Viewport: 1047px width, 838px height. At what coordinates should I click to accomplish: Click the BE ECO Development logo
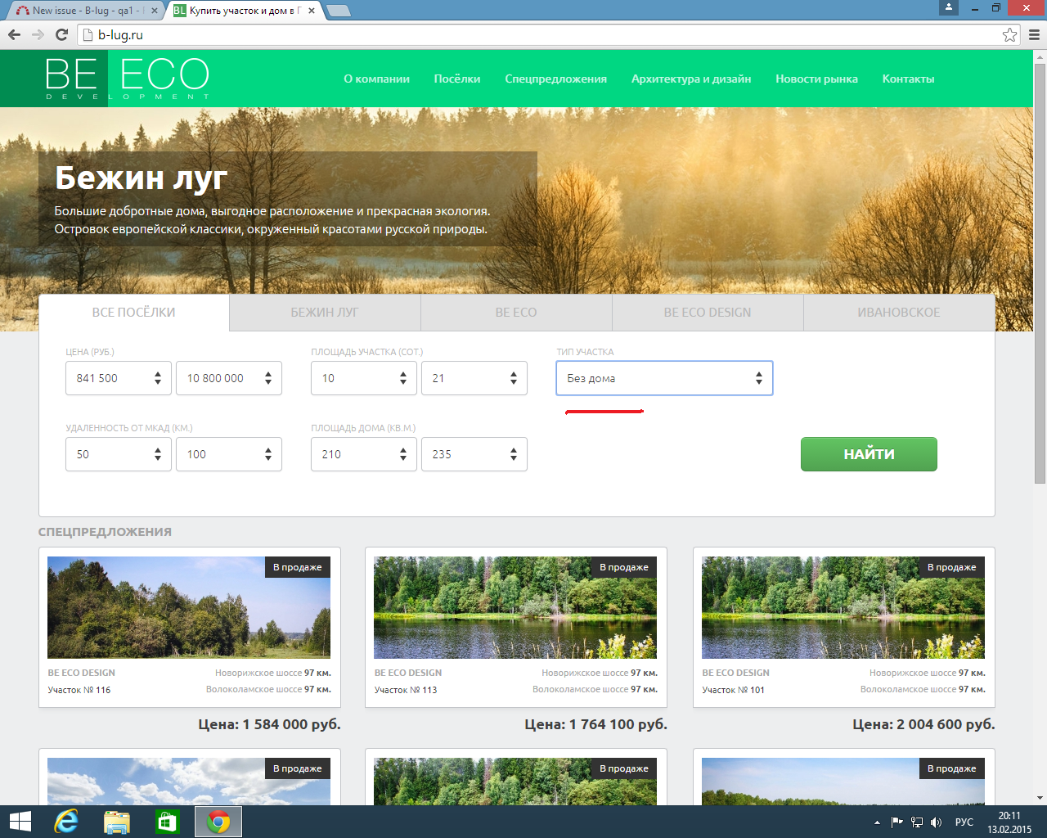(x=127, y=79)
